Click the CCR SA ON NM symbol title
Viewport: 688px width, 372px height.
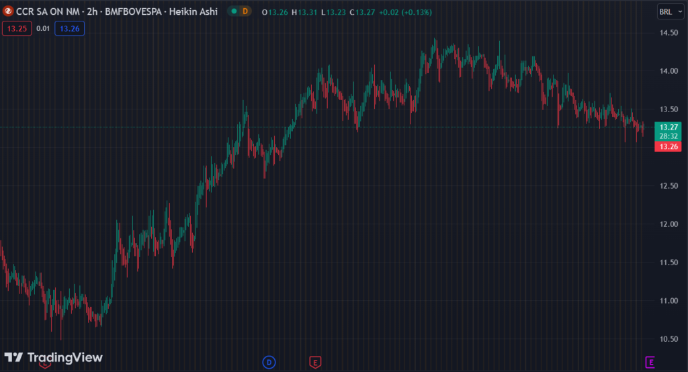point(48,12)
